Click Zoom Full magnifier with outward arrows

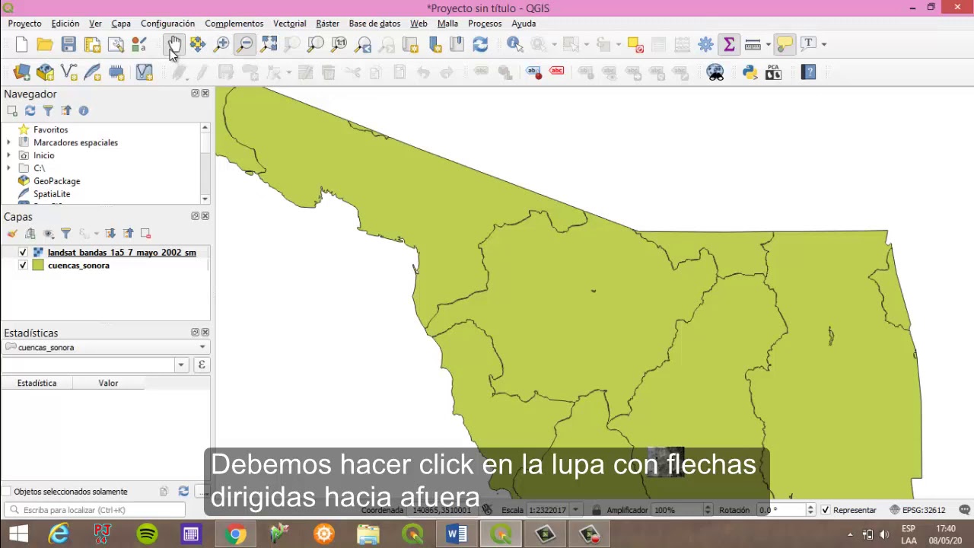269,44
